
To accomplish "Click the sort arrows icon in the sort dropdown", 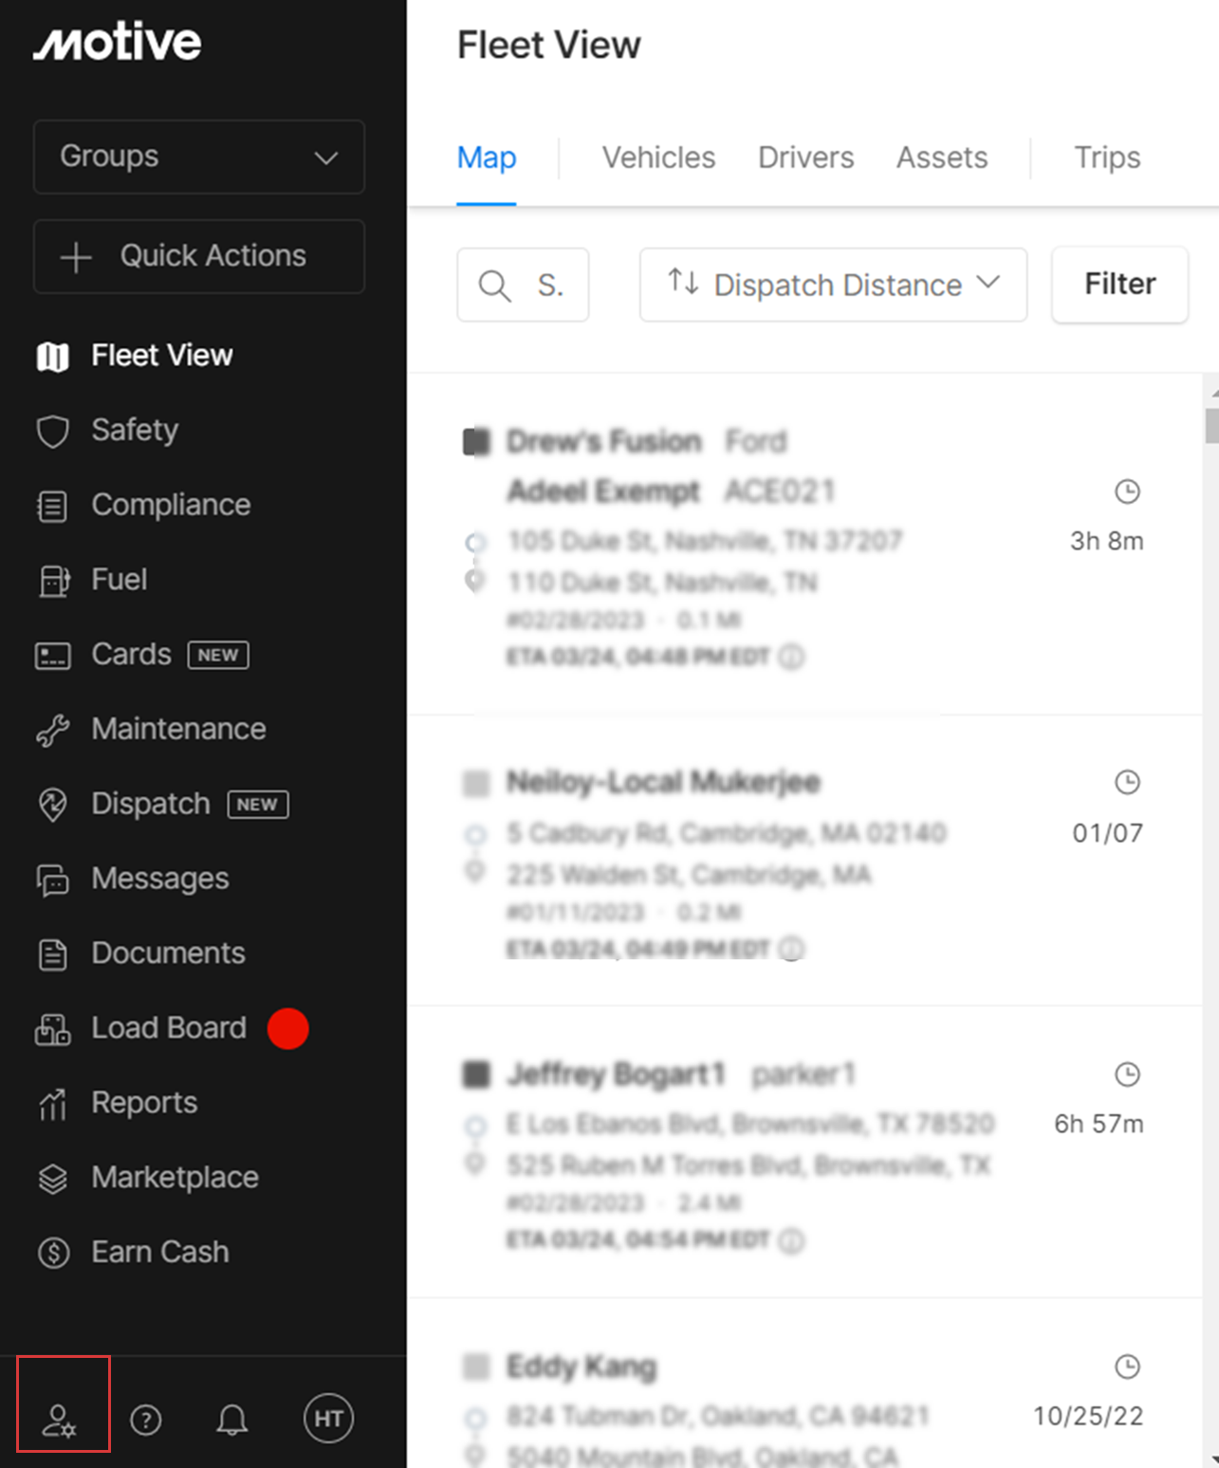I will tap(683, 282).
